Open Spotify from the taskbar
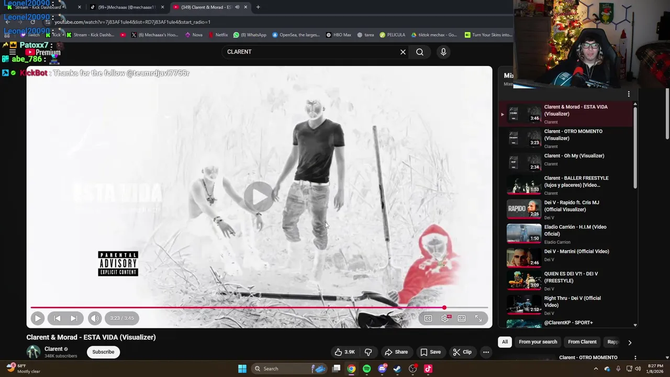 tap(367, 369)
